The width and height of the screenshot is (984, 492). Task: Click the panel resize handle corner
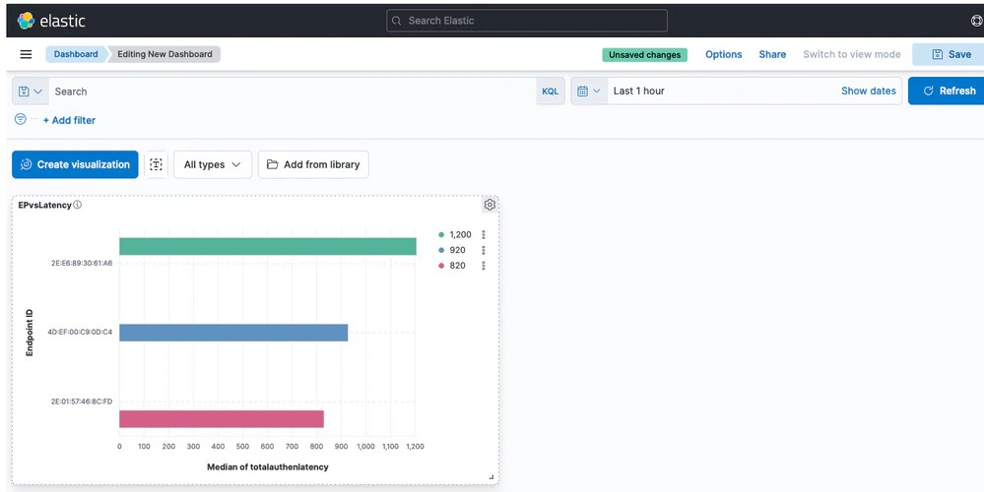point(492,477)
